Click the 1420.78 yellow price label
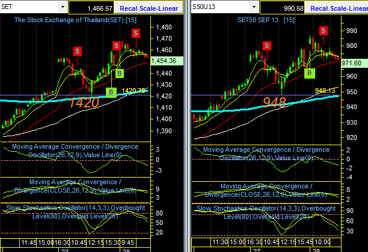 133,91
